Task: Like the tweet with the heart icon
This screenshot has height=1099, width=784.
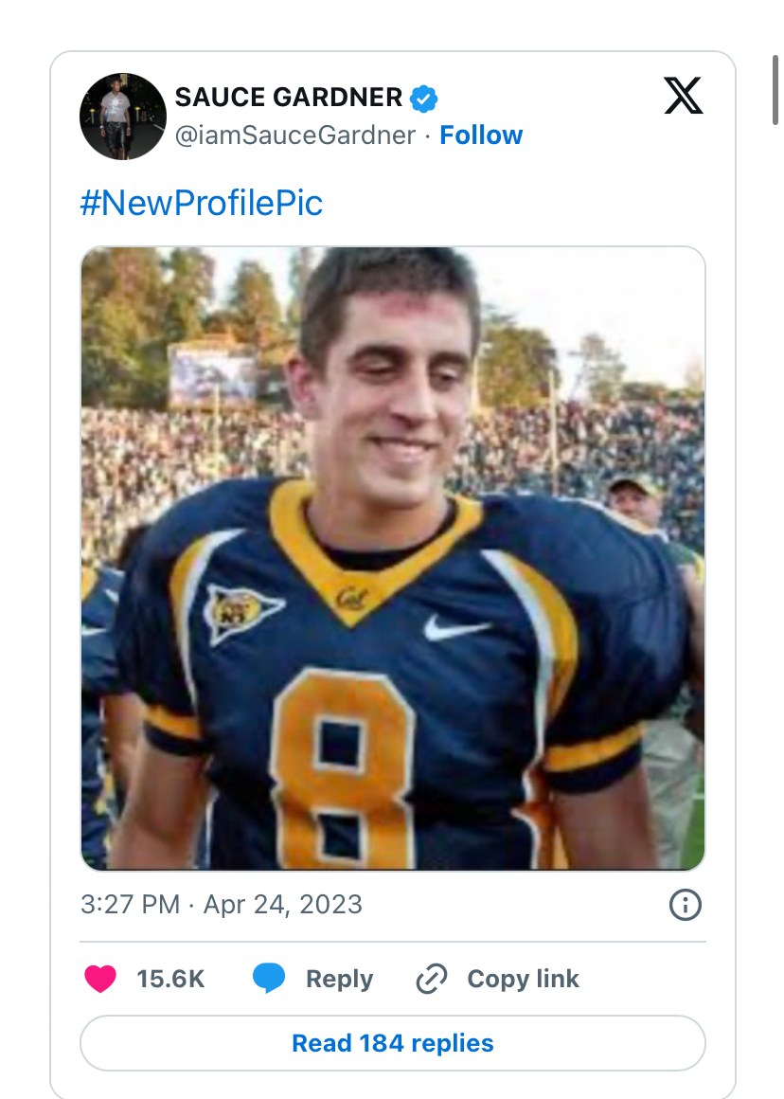Action: [x=100, y=979]
